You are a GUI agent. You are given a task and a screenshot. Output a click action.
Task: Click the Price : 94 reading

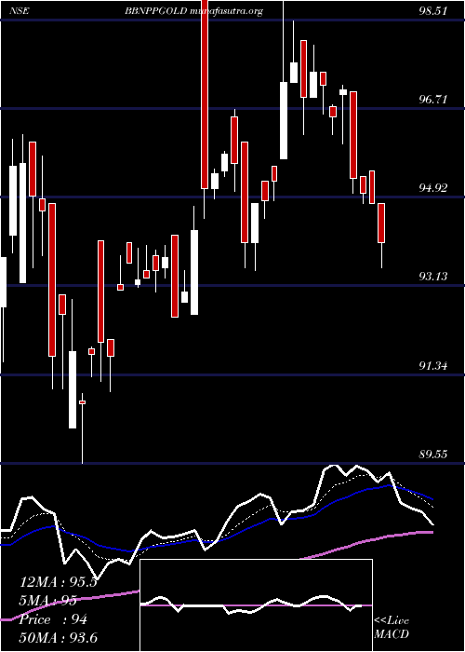click(54, 619)
